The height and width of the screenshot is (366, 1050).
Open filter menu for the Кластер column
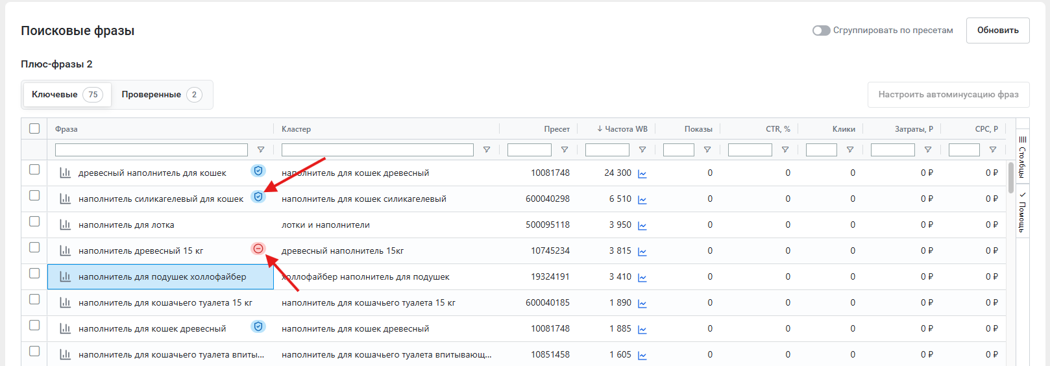pyautogui.click(x=487, y=150)
